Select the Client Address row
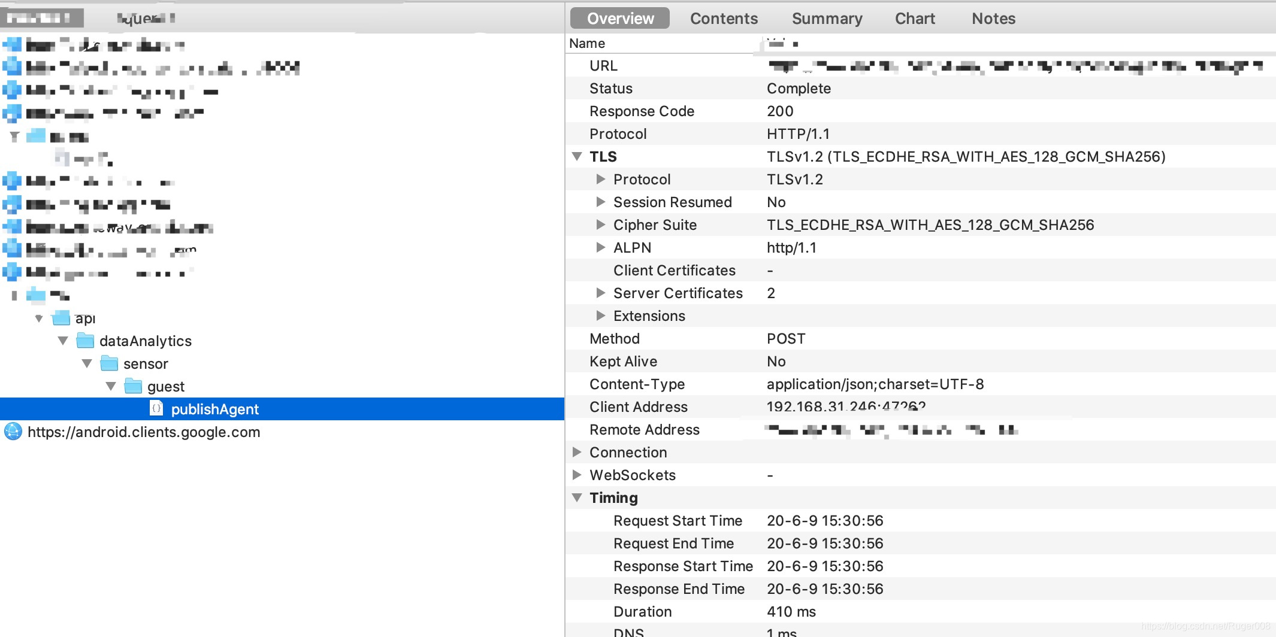The image size is (1276, 637). 920,407
